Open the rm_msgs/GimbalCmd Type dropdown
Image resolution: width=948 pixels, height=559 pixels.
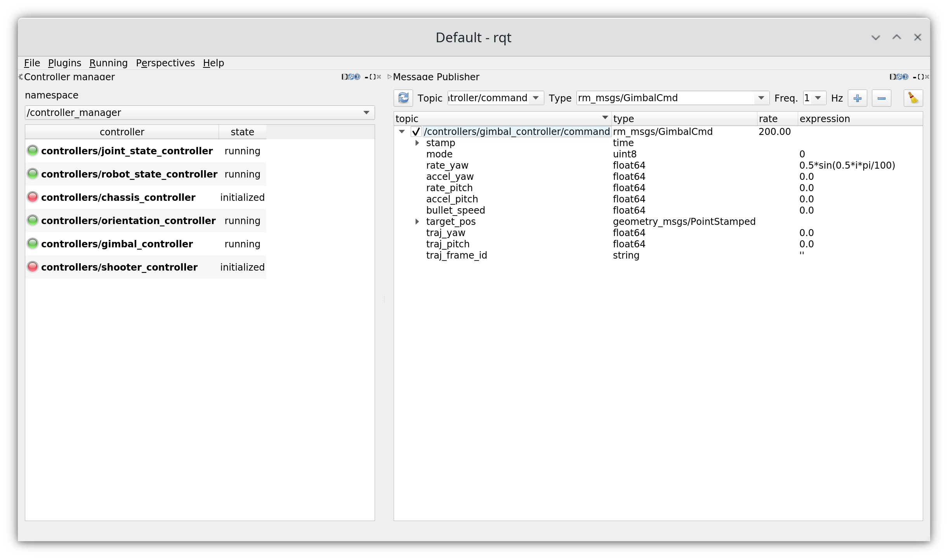point(761,98)
